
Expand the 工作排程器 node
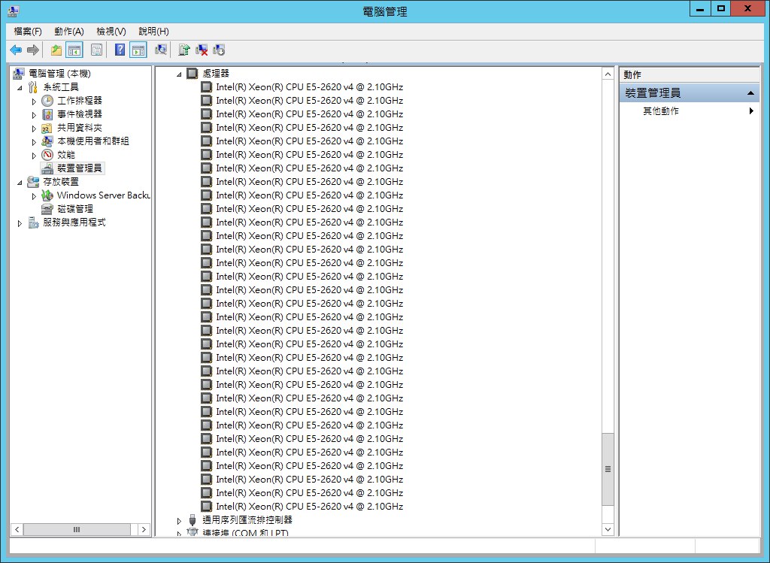click(x=34, y=101)
